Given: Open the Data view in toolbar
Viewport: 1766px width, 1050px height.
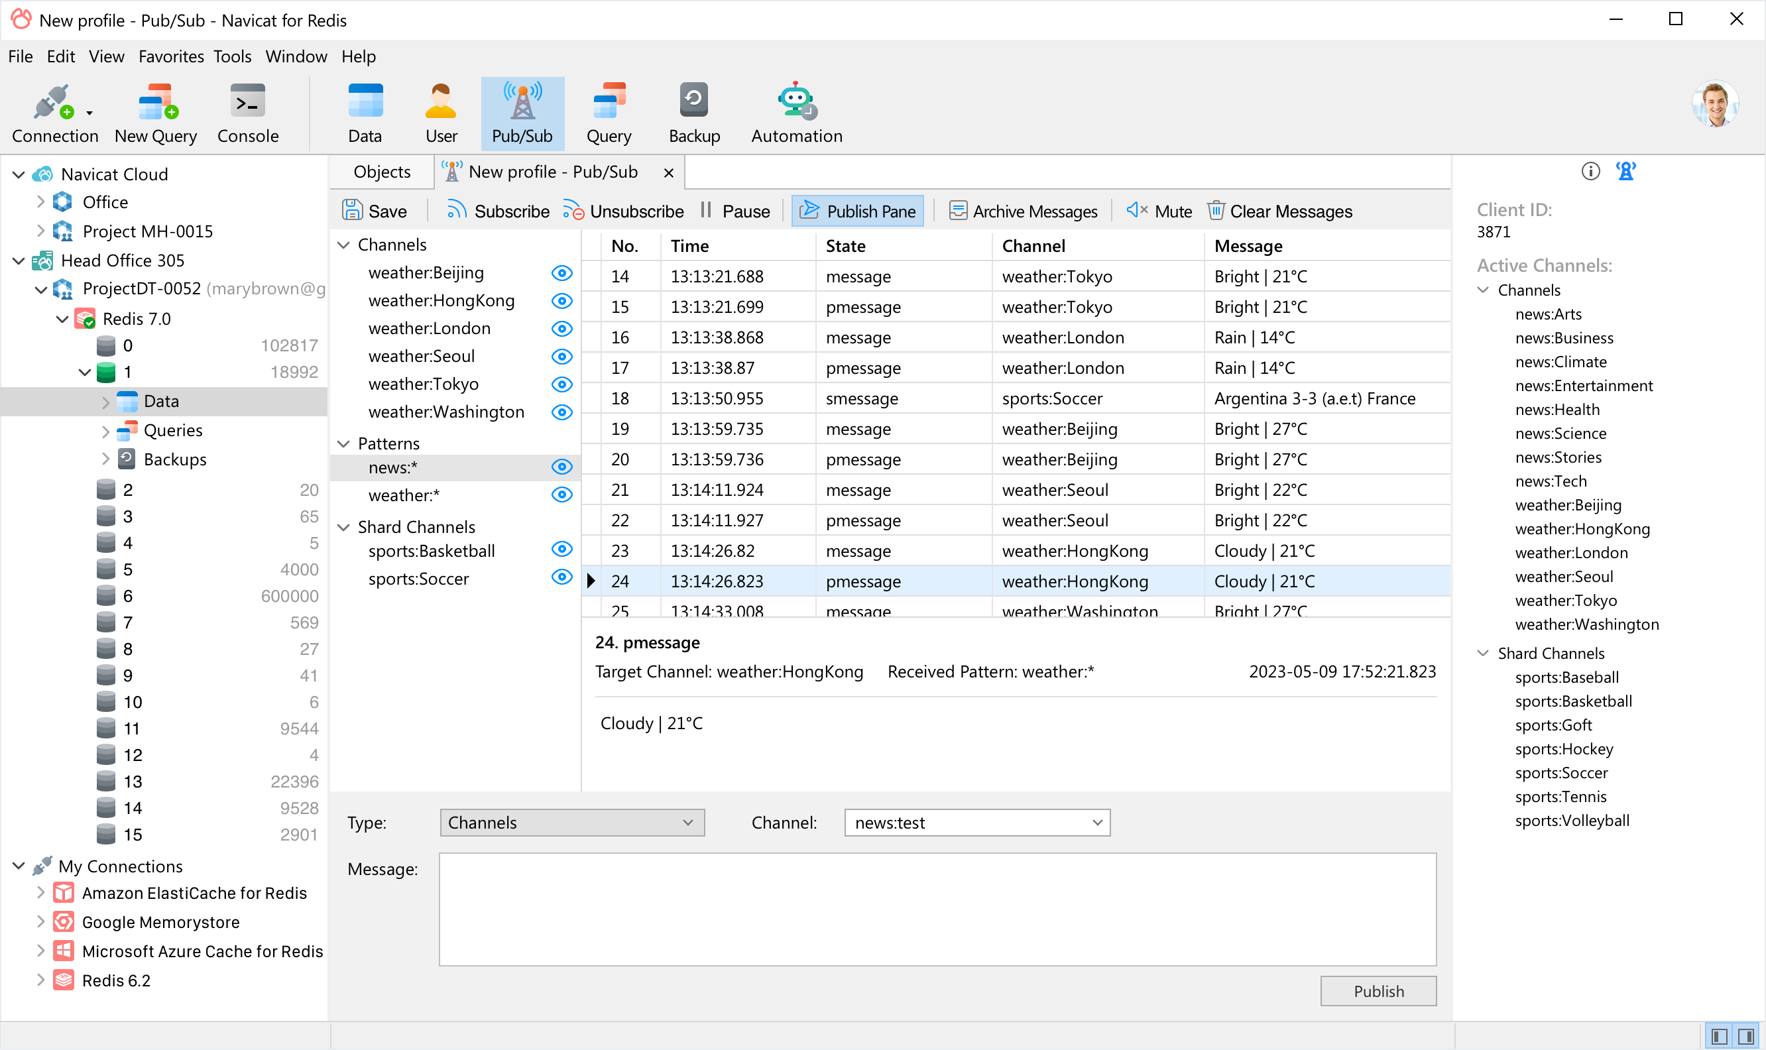Looking at the screenshot, I should pos(365,114).
